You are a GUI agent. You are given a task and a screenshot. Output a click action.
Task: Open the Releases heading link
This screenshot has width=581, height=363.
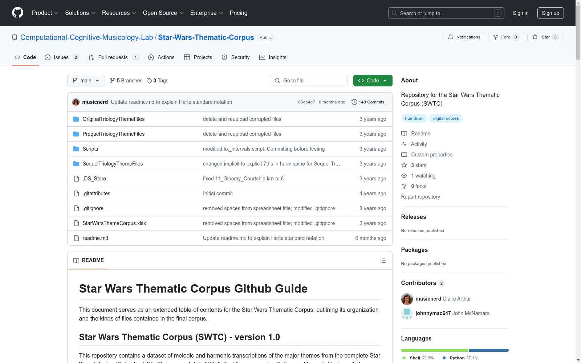(414, 217)
